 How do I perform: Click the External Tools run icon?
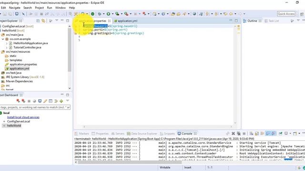126,14
